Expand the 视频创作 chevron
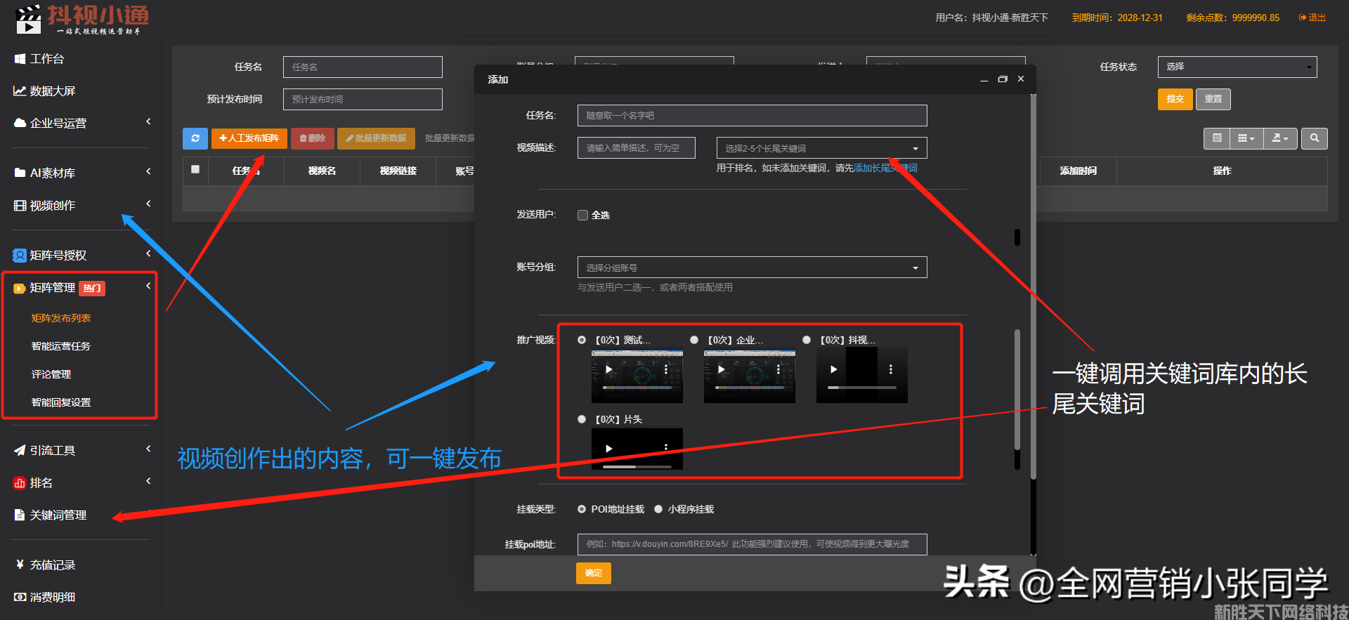 [148, 204]
